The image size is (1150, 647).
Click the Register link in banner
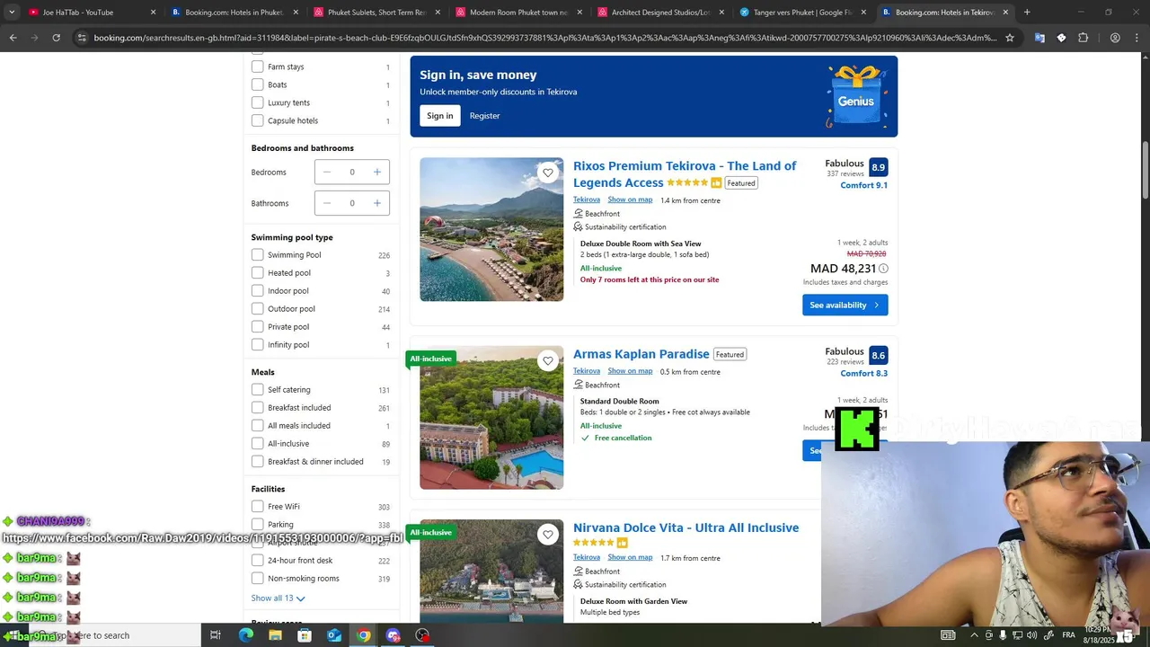click(x=484, y=116)
